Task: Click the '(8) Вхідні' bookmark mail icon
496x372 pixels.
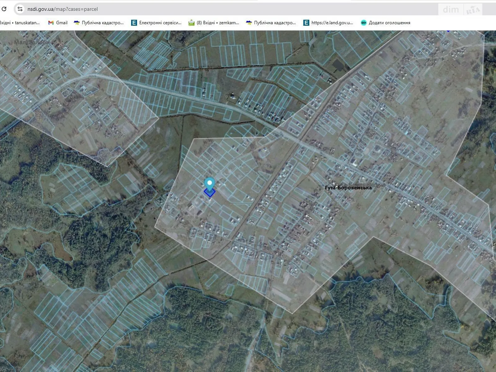Action: pyautogui.click(x=192, y=23)
